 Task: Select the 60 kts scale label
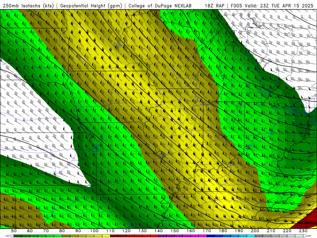(30, 231)
